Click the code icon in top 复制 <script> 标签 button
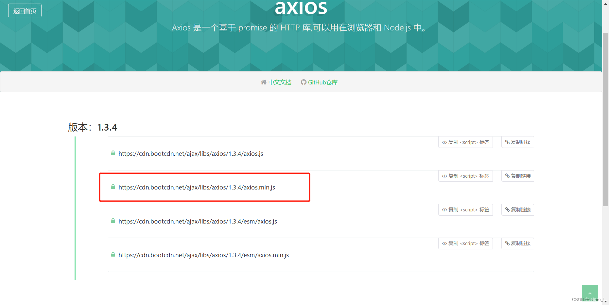Screen dimensions: 609x305 (x=444, y=142)
